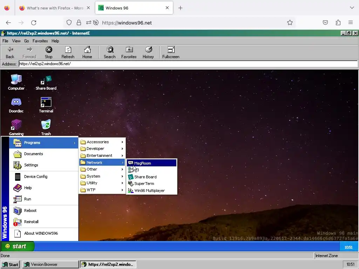Click the Search toolbar button in InternetE
Image resolution: width=359 pixels, height=269 pixels.
click(x=110, y=53)
